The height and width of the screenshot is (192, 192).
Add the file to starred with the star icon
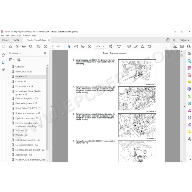10,46
